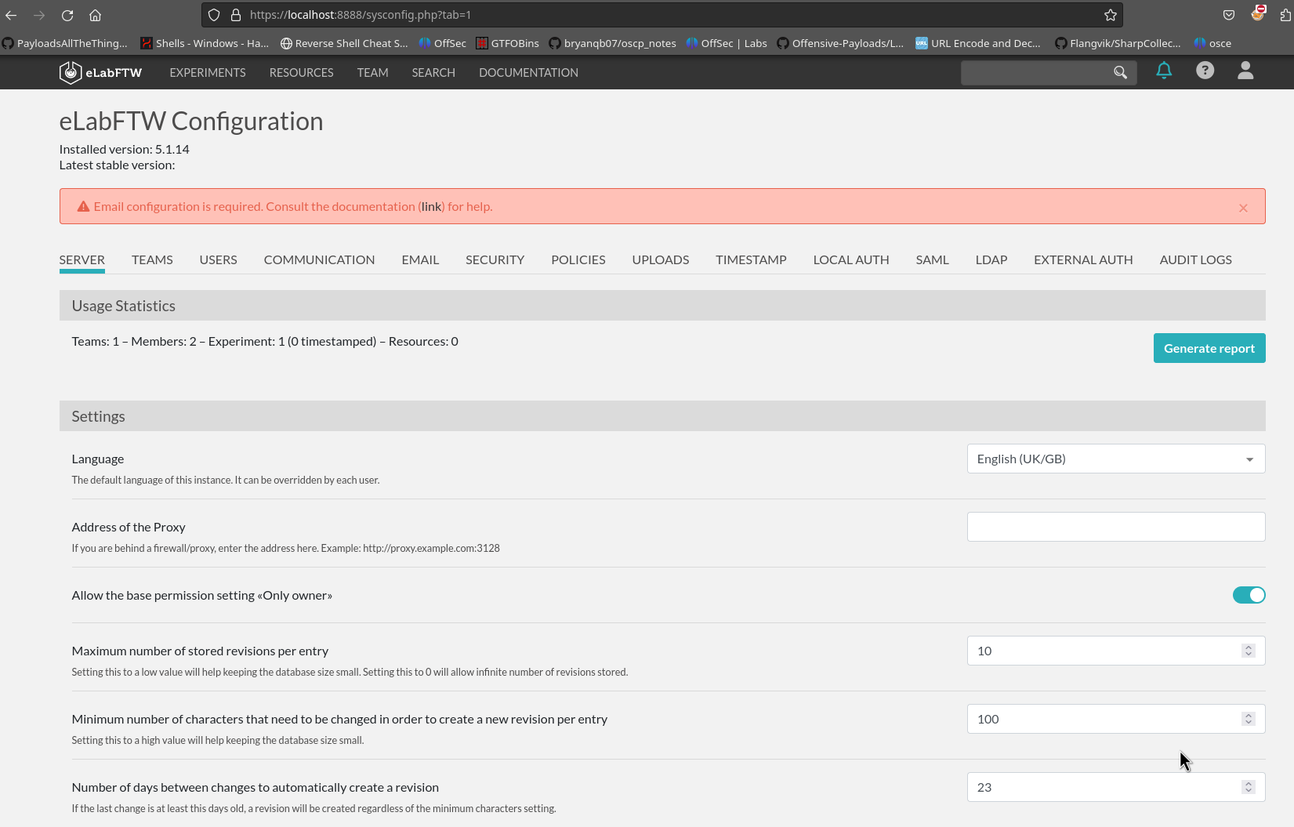
Task: Open the Flangvik/SharpCollection bookmark
Action: point(1118,43)
